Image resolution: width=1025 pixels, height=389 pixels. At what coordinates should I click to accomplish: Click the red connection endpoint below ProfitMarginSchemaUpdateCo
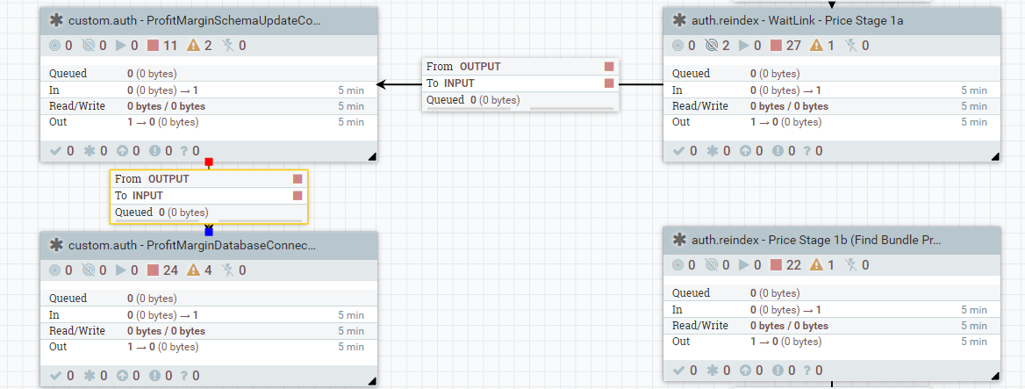point(209,163)
